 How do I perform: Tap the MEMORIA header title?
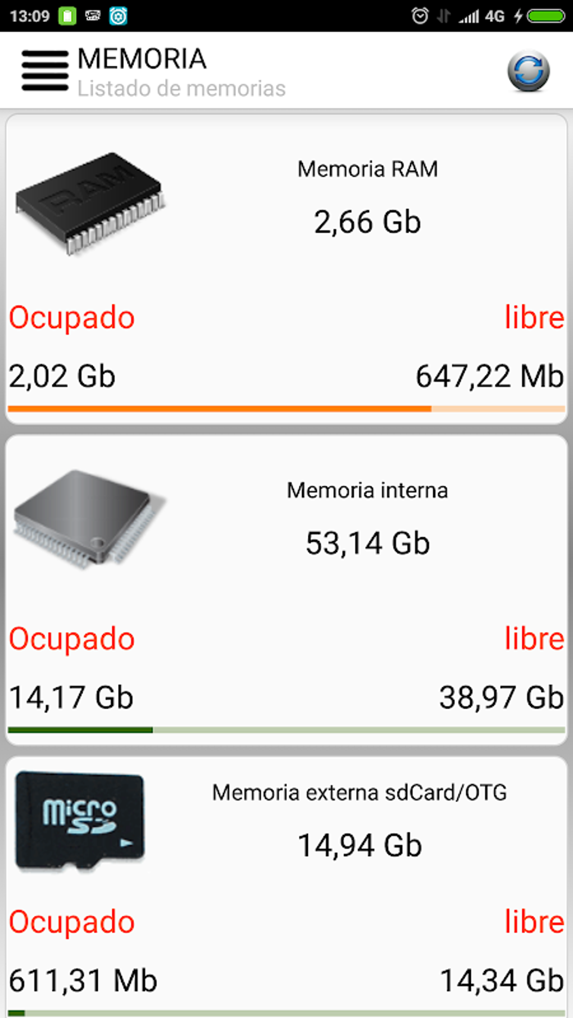[x=142, y=59]
